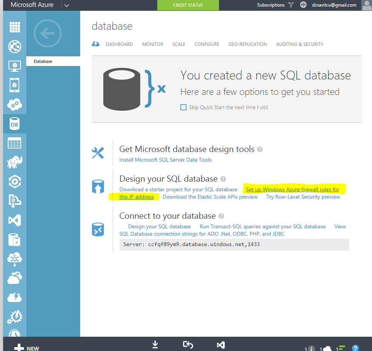Switch to the DASHBOARD tab

coord(120,44)
